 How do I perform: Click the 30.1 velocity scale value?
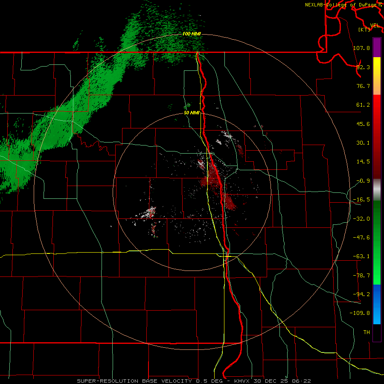(363, 143)
